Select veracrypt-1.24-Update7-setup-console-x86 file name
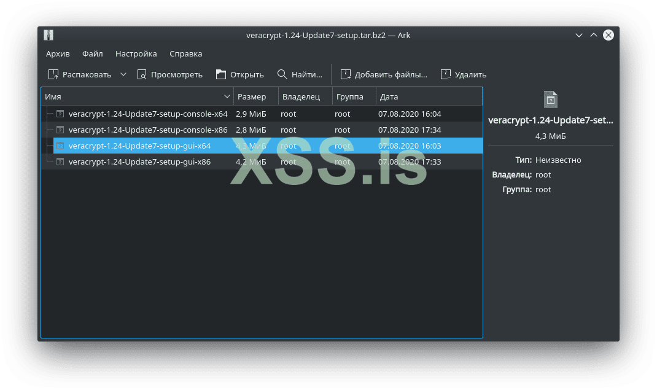Screen dimensions: 657x390 click(148, 130)
